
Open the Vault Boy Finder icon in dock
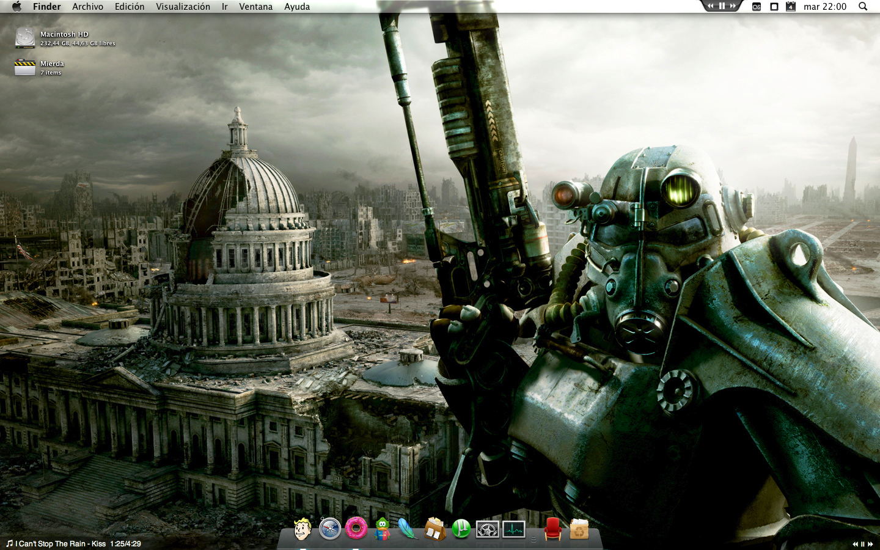tap(302, 529)
